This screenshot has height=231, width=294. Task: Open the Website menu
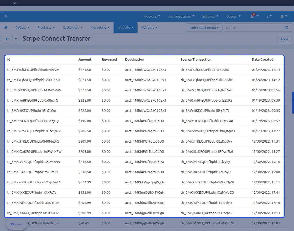(125, 27)
